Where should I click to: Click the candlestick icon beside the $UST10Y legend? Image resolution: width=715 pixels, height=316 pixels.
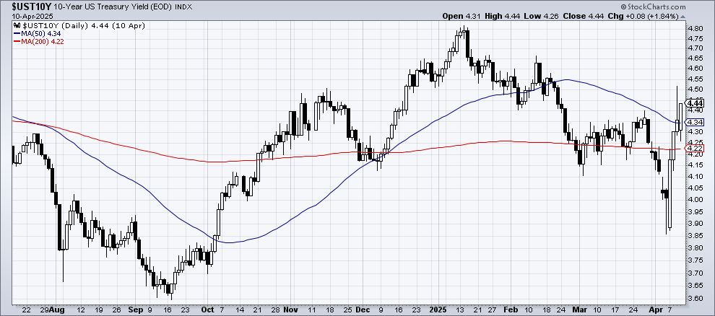pos(17,26)
